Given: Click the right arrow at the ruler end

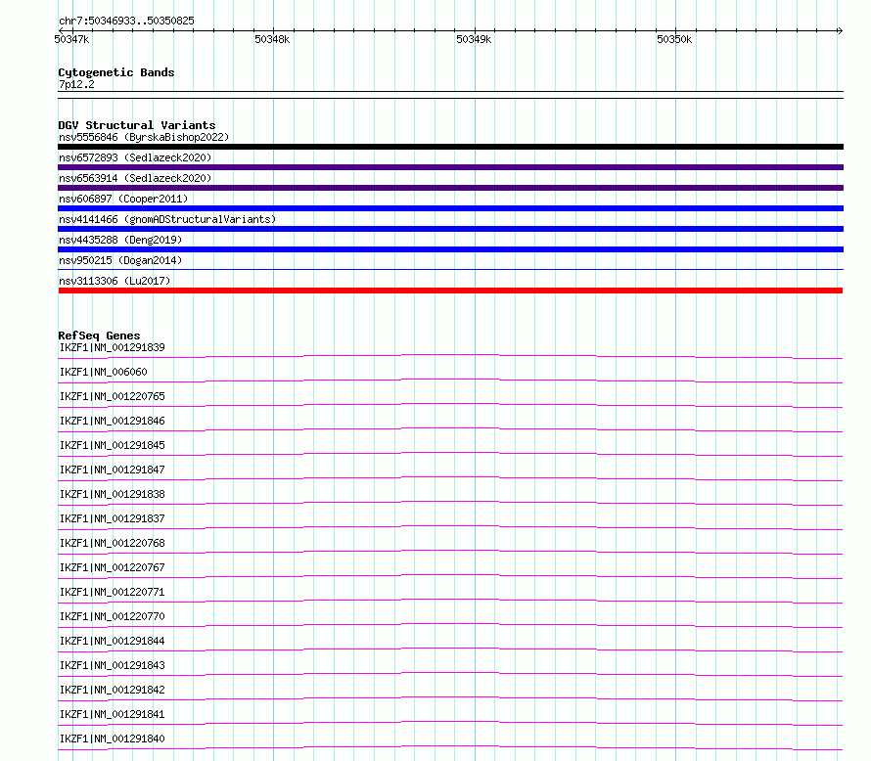Looking at the screenshot, I should (840, 30).
